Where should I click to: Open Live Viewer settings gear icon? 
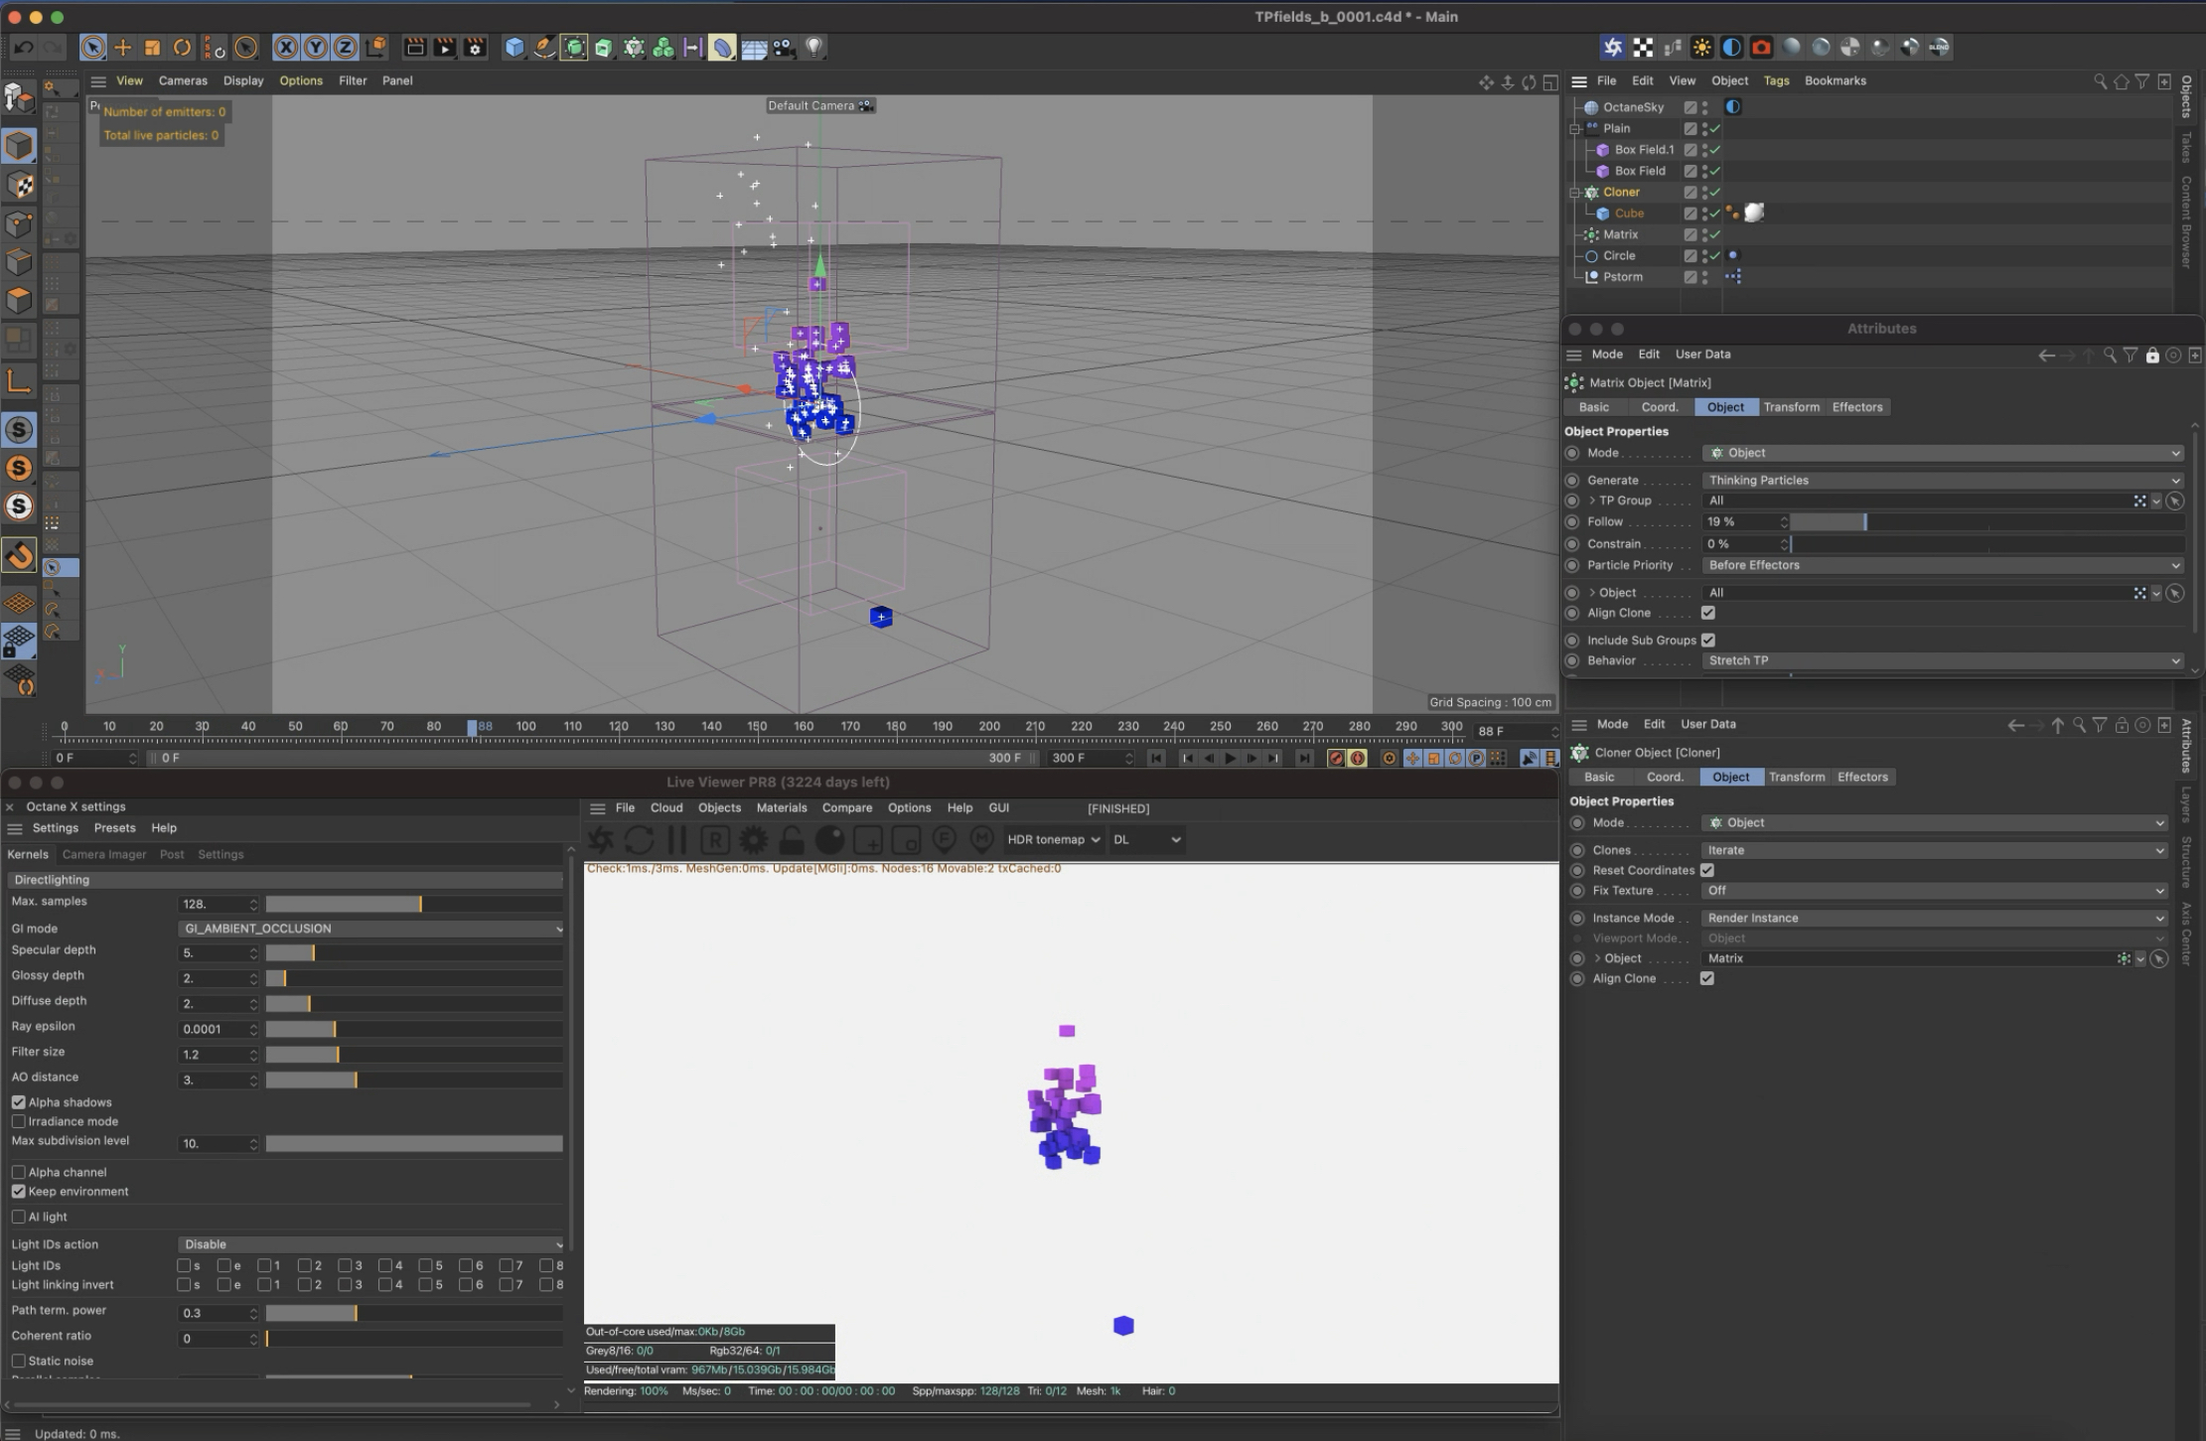754,840
